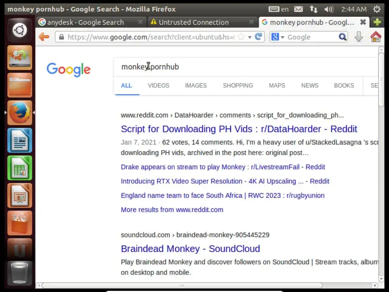Click the horizontal scrollbar thumb

[182, 285]
